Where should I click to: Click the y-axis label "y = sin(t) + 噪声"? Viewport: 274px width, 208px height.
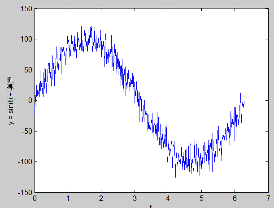(11, 101)
